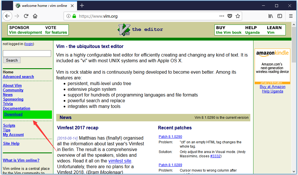
Task: Click the browser forward arrow
Action: coord(17,16)
